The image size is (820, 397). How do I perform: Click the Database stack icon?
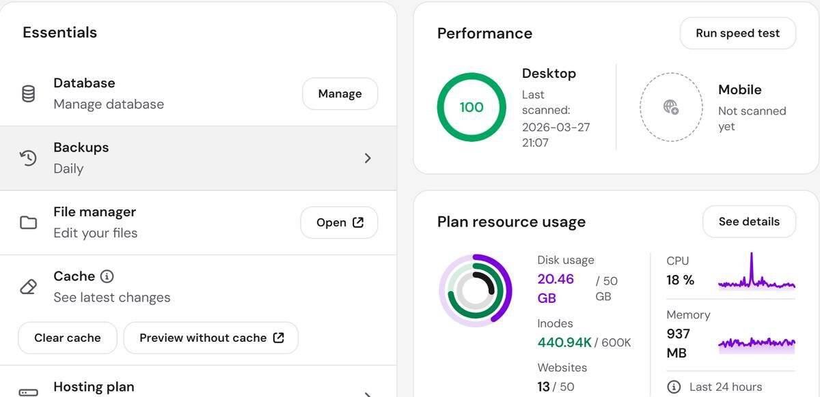28,93
